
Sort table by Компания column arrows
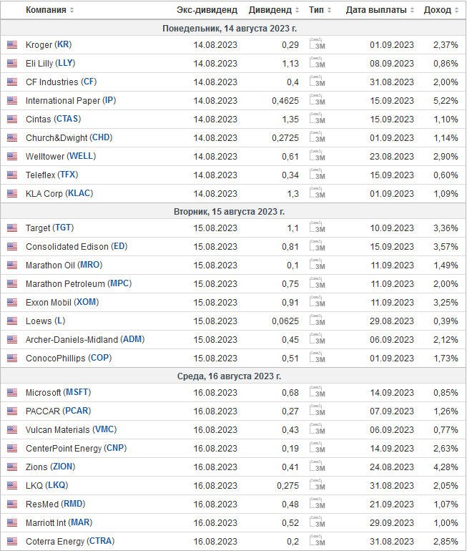tap(72, 10)
